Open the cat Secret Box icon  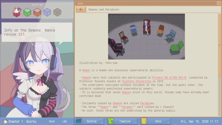click(x=17, y=12)
